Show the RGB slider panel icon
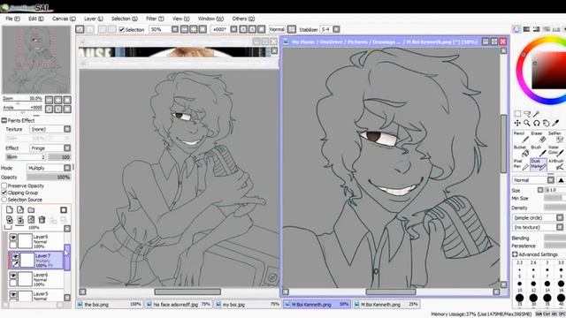This screenshot has width=566, height=318. [x=527, y=29]
